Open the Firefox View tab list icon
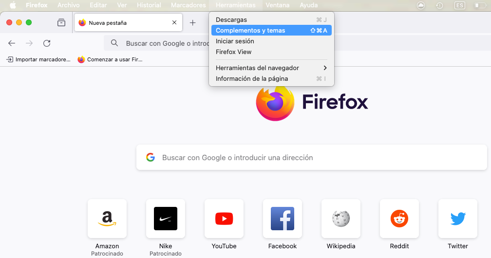 tap(61, 23)
